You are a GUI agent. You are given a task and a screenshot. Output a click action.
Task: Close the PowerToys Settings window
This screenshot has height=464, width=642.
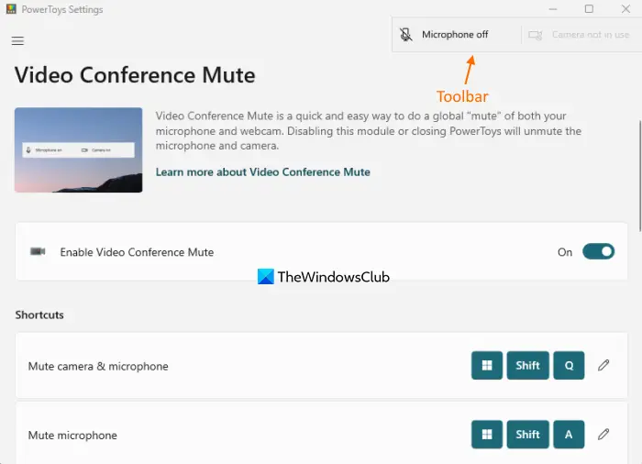tap(625, 9)
